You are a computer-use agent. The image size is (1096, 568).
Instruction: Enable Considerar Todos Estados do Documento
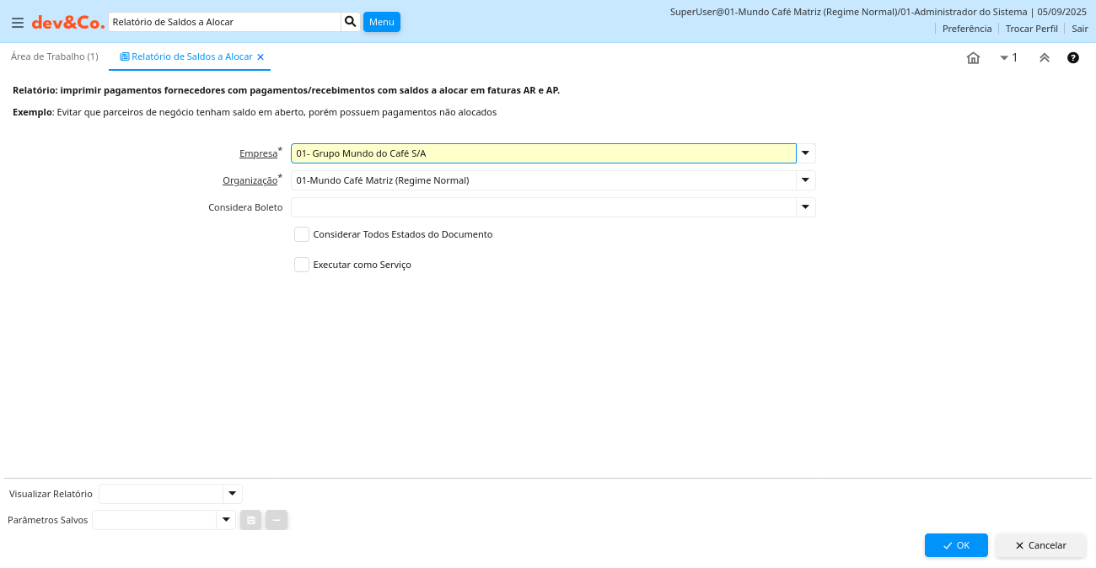(302, 234)
